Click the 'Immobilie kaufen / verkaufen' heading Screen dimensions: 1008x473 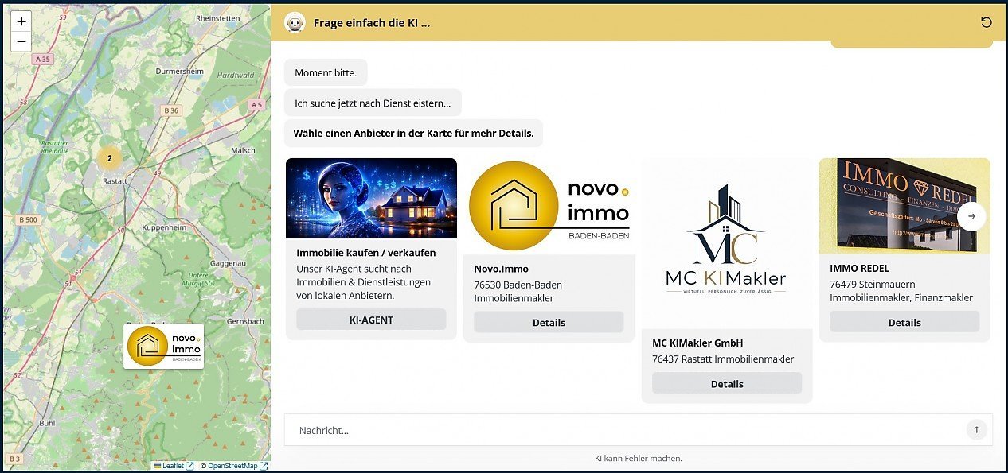coord(366,253)
